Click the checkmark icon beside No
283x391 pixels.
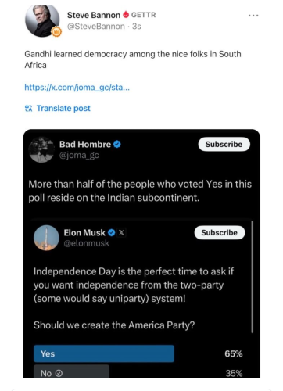(59, 374)
